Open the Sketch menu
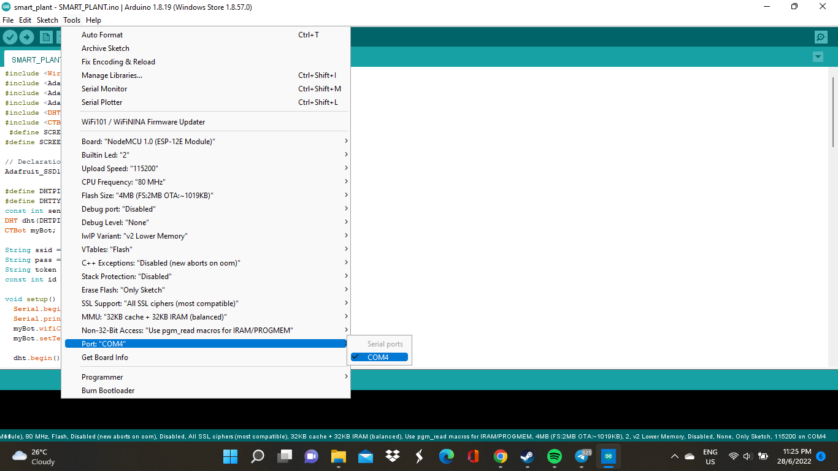 [47, 20]
